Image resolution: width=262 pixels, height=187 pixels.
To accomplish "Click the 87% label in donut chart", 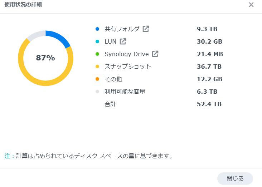I will point(45,58).
